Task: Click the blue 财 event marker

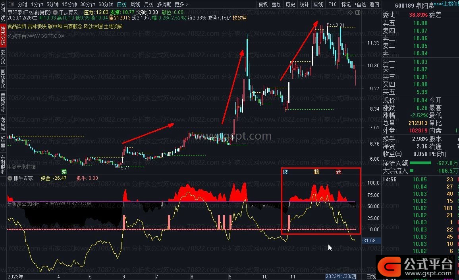Action: click(x=285, y=172)
